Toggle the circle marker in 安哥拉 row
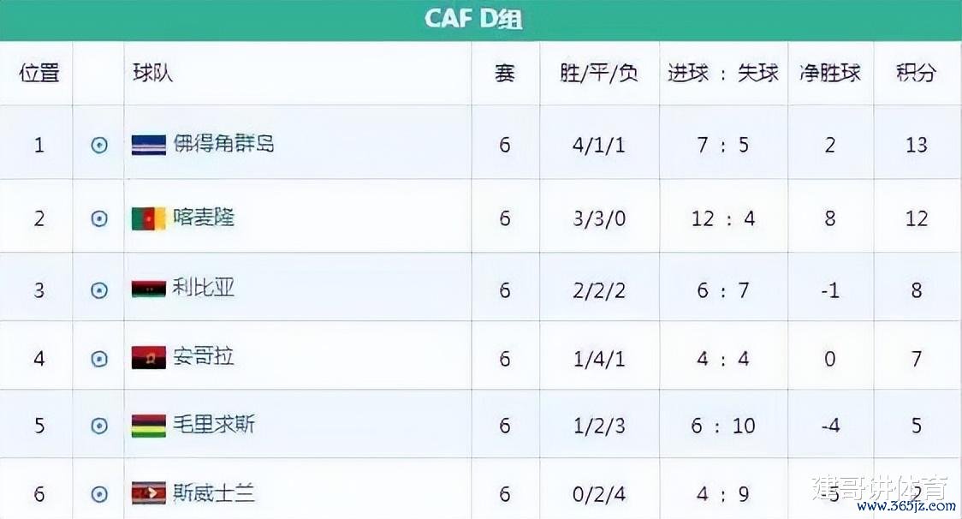This screenshot has height=519, width=962. pos(99,358)
